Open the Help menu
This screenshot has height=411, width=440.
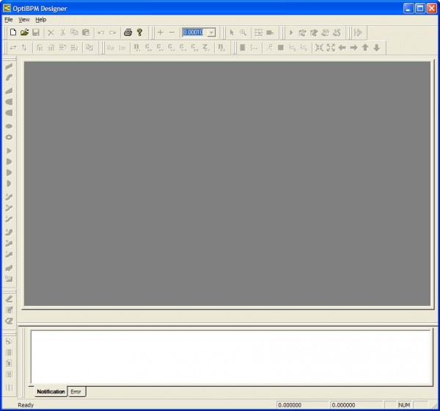(40, 20)
